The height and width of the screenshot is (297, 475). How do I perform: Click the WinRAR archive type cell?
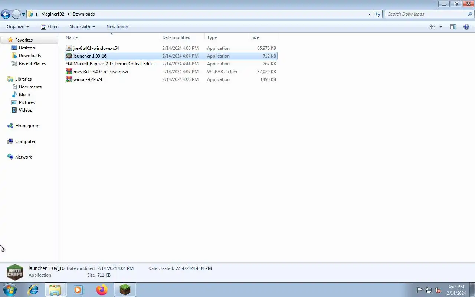coord(223,72)
